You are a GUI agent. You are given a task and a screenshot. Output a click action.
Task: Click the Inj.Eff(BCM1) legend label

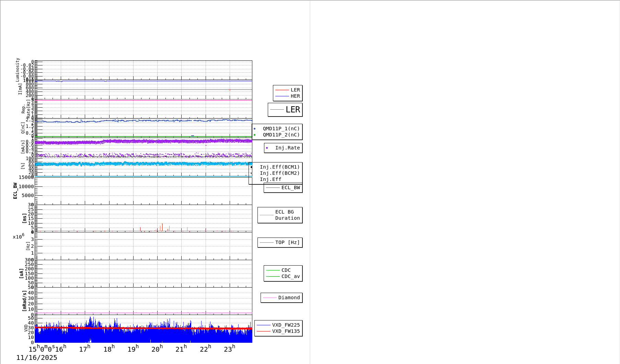click(x=279, y=167)
